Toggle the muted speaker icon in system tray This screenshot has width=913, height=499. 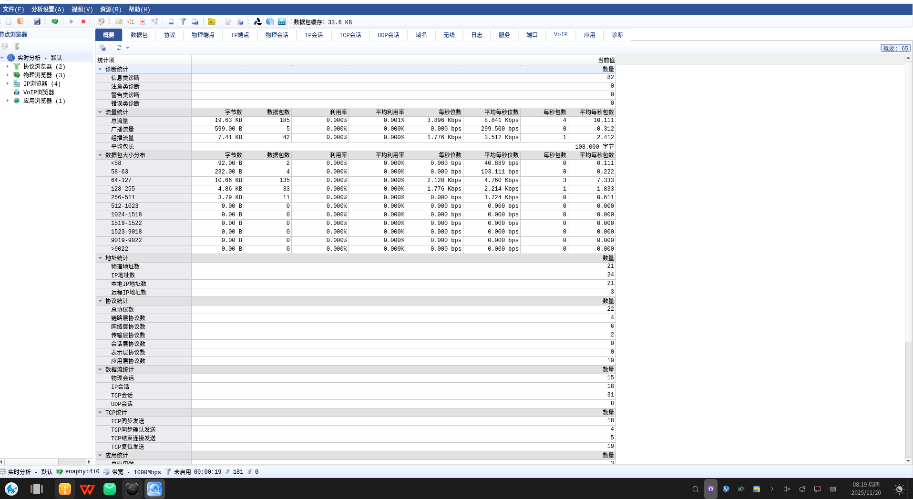787,489
